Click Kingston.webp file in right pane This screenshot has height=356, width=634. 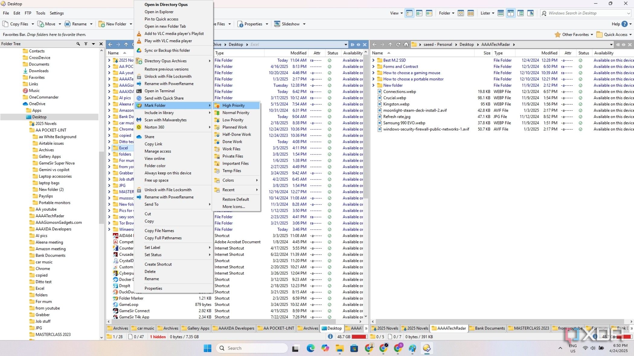click(396, 104)
